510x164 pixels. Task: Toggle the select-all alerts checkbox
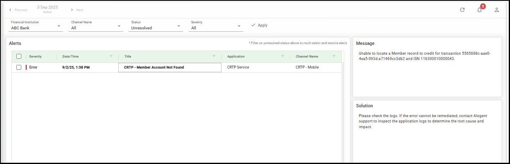(19, 56)
